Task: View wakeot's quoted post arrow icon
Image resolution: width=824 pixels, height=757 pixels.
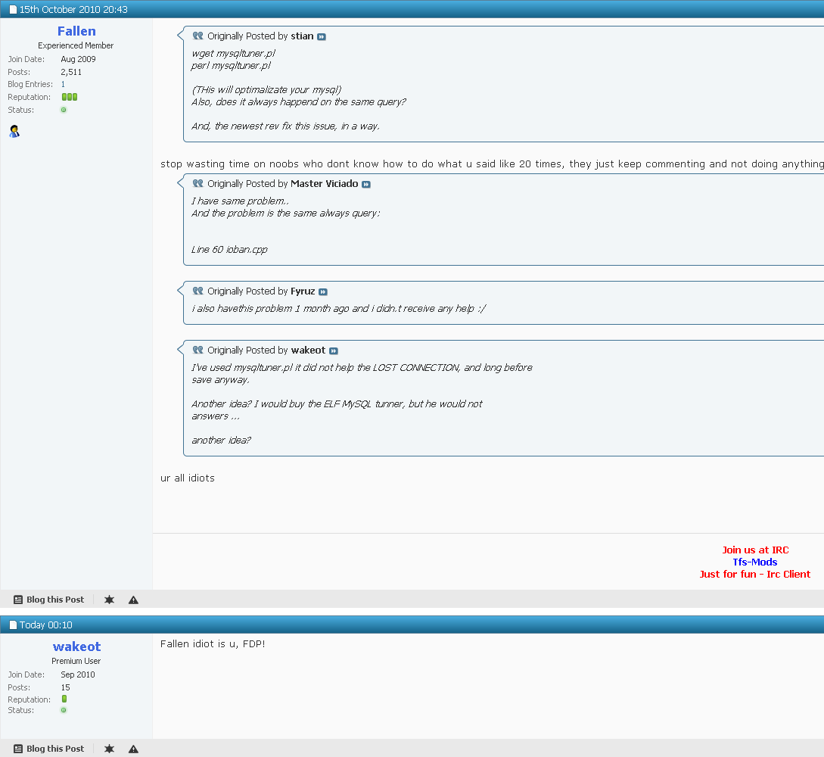Action: [x=334, y=350]
